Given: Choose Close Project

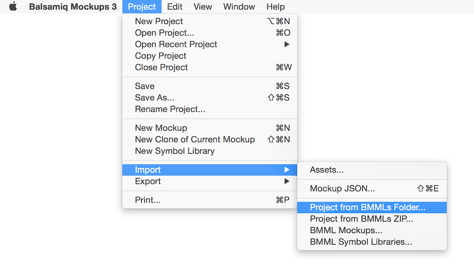Looking at the screenshot, I should [x=162, y=67].
